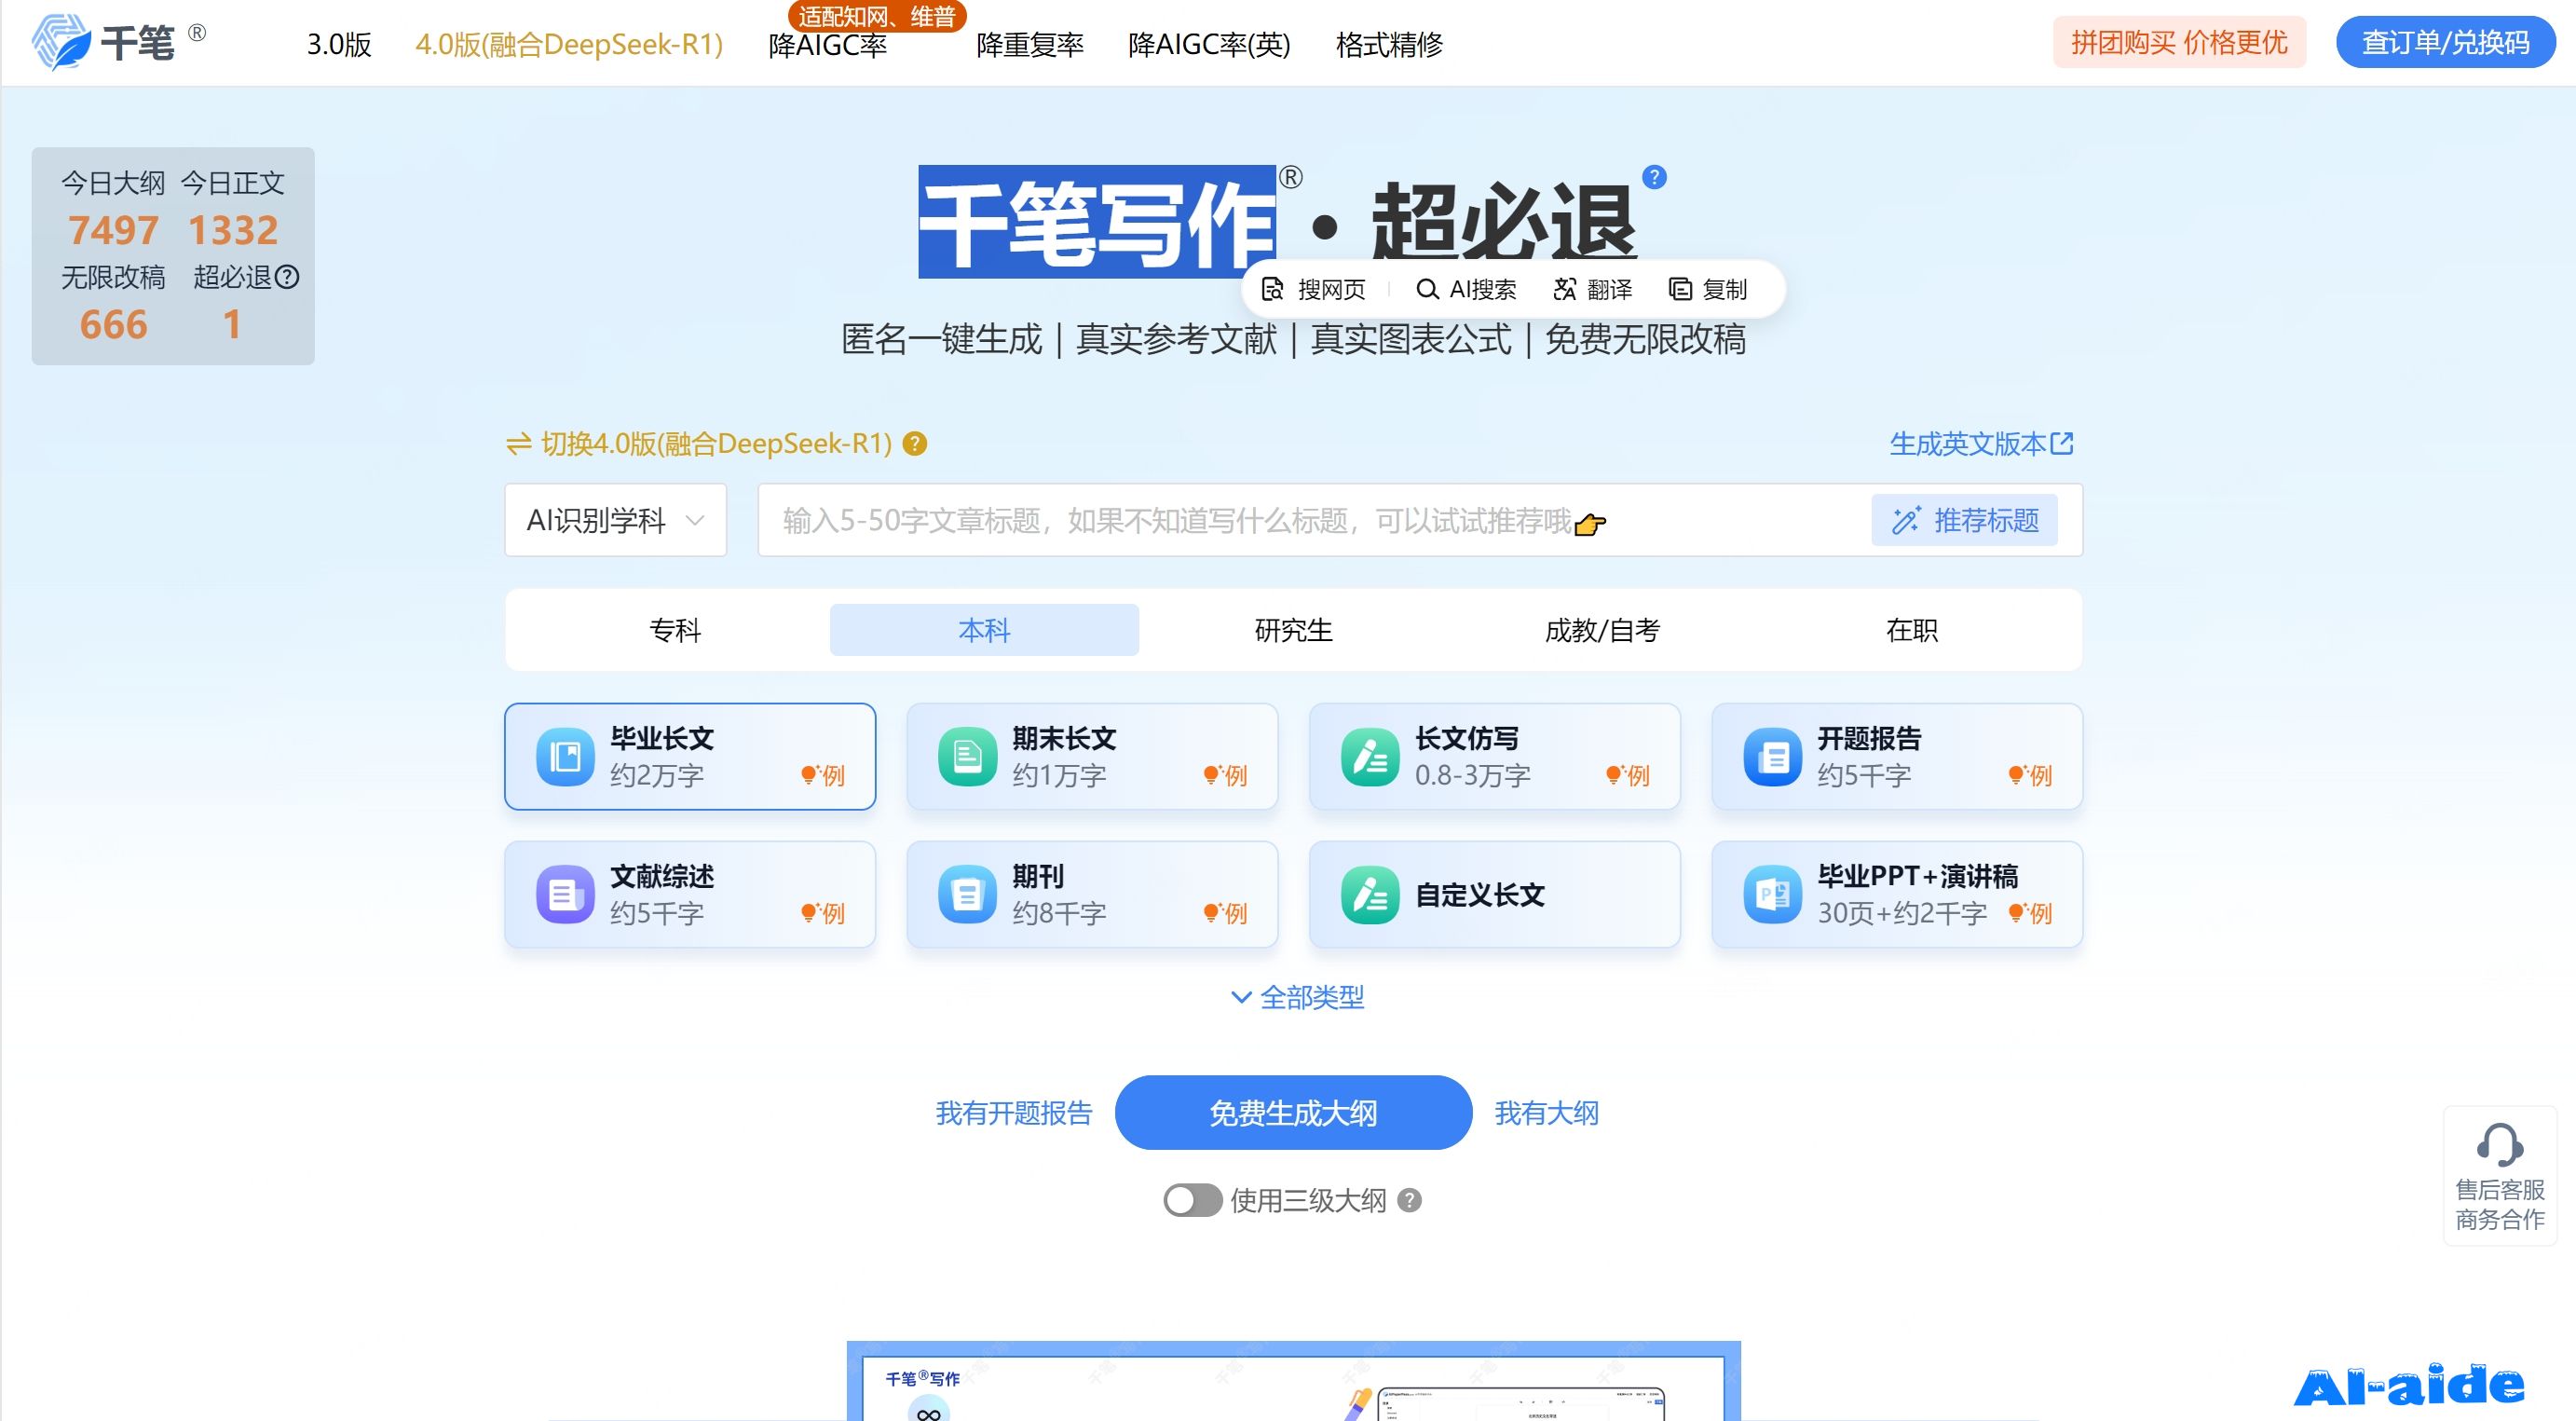Open 格式精修 in the top navigation
This screenshot has height=1421, width=2576.
[1389, 44]
